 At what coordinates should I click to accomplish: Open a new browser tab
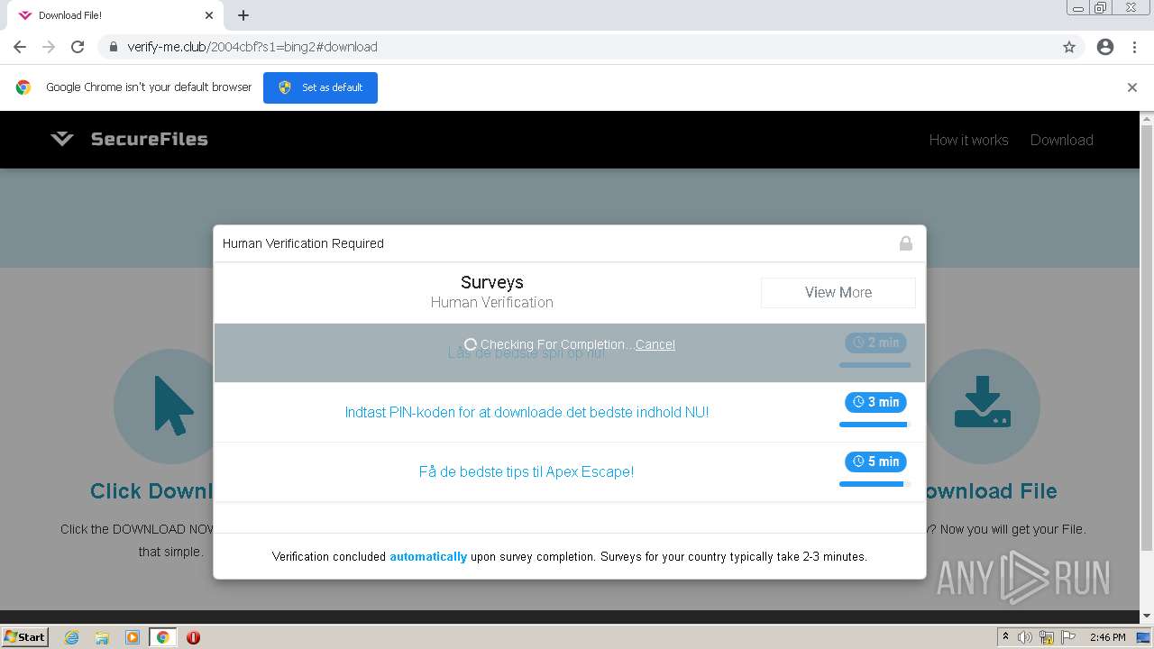coord(243,15)
